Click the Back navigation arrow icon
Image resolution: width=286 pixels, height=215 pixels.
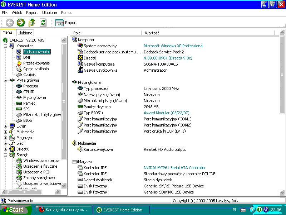(10, 23)
